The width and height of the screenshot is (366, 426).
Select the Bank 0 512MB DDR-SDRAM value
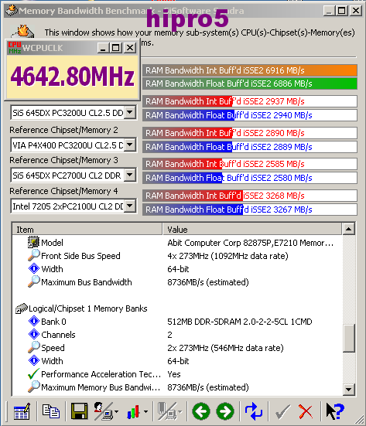click(x=240, y=322)
